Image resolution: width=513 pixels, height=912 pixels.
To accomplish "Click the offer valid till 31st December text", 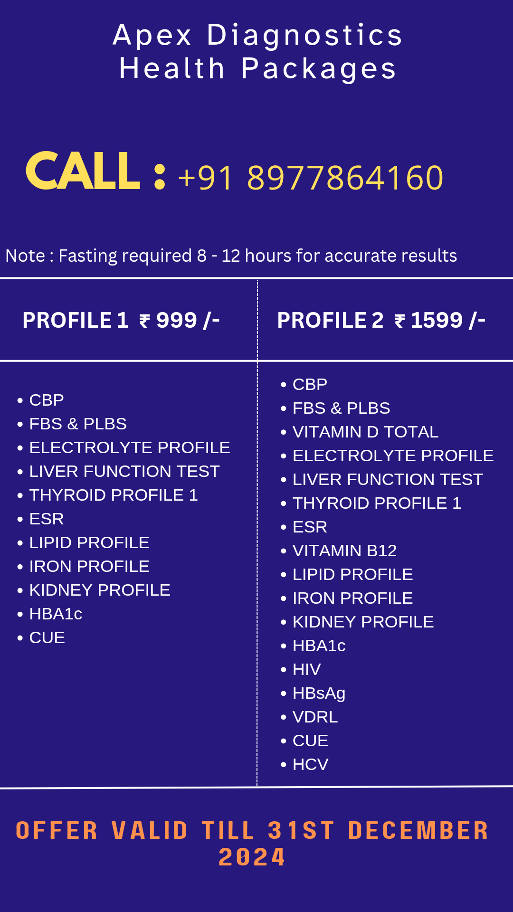I will tap(252, 844).
